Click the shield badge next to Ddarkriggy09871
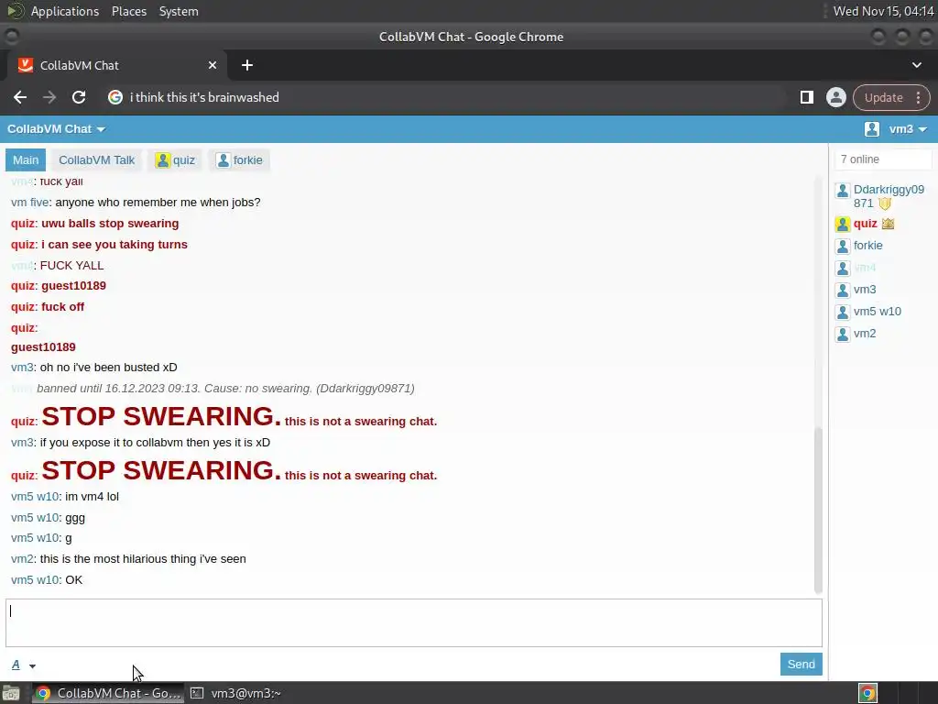This screenshot has width=938, height=704. coord(885,203)
